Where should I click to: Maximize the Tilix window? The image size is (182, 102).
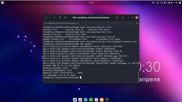(133, 18)
